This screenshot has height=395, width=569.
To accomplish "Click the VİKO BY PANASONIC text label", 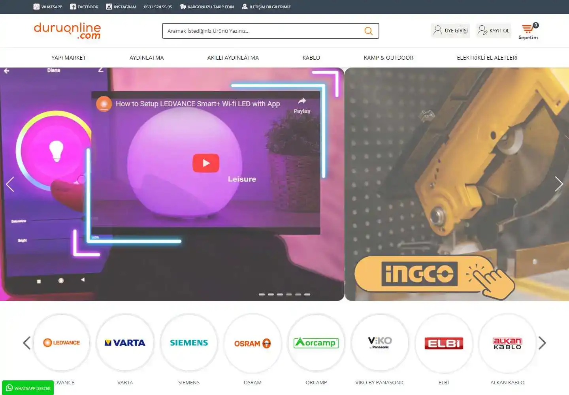I will [380, 382].
